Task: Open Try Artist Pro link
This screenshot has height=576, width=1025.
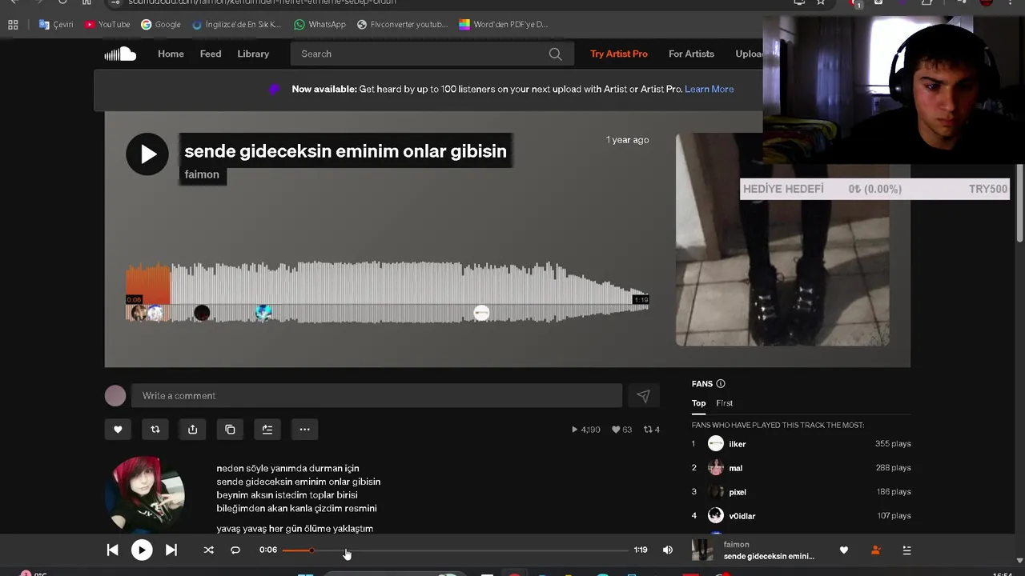Action: (619, 54)
